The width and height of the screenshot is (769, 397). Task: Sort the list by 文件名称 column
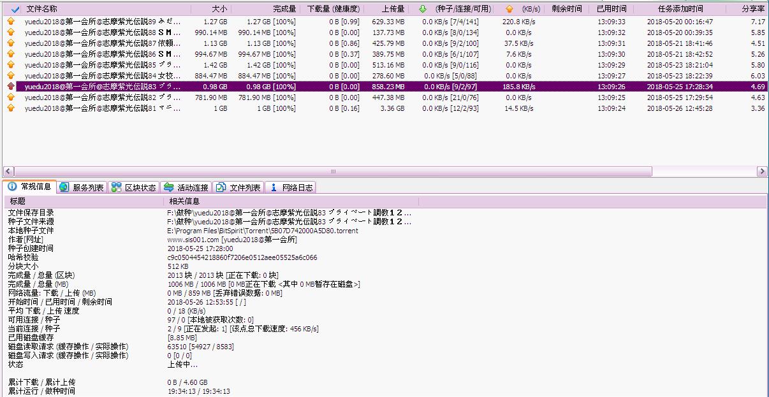click(42, 10)
